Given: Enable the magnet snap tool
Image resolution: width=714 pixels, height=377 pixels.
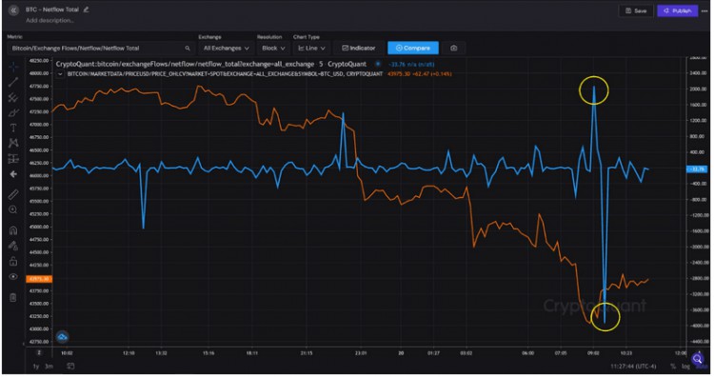Looking at the screenshot, I should tap(13, 230).
